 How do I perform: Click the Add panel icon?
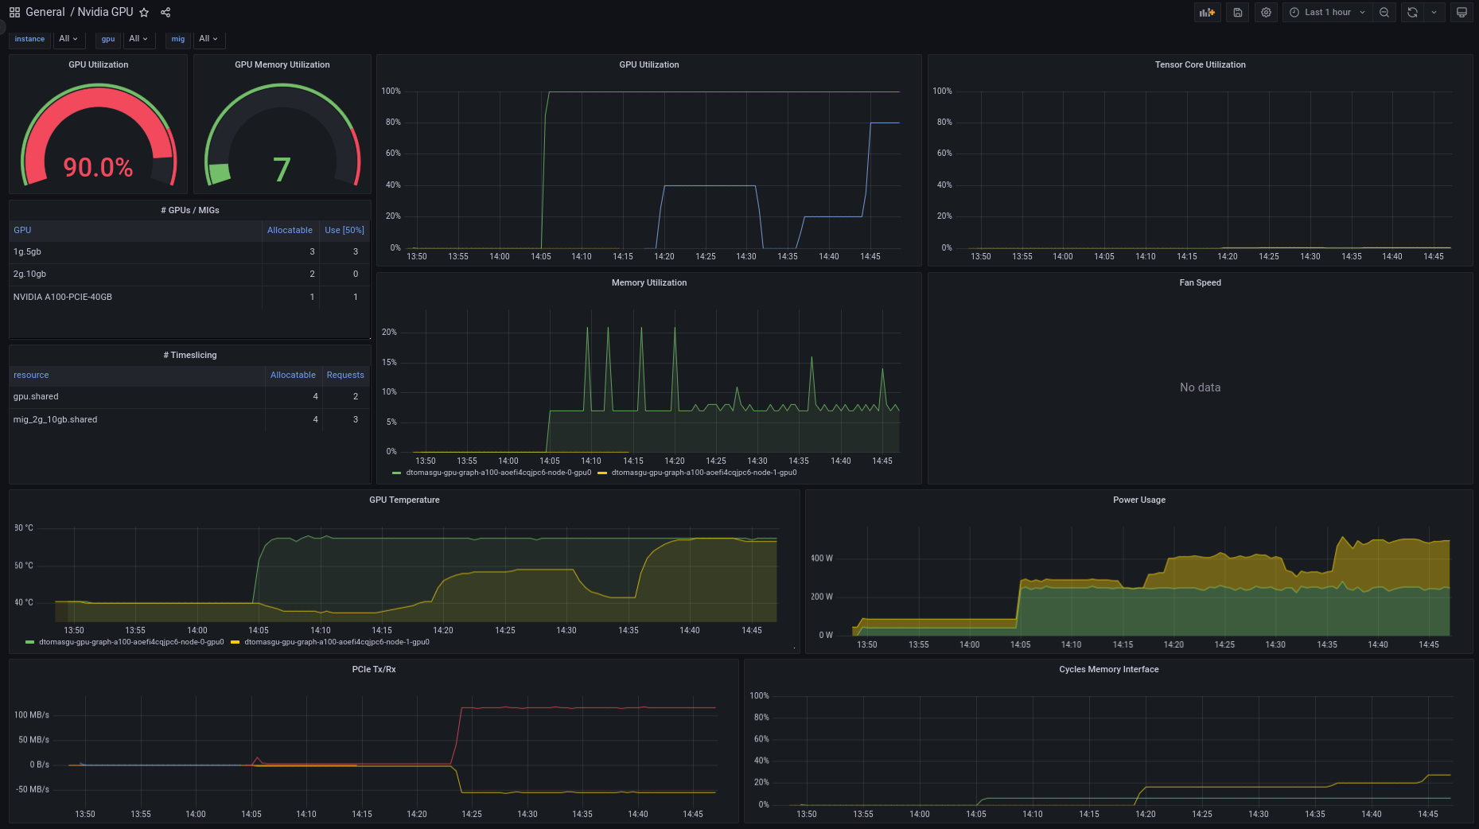1207,12
